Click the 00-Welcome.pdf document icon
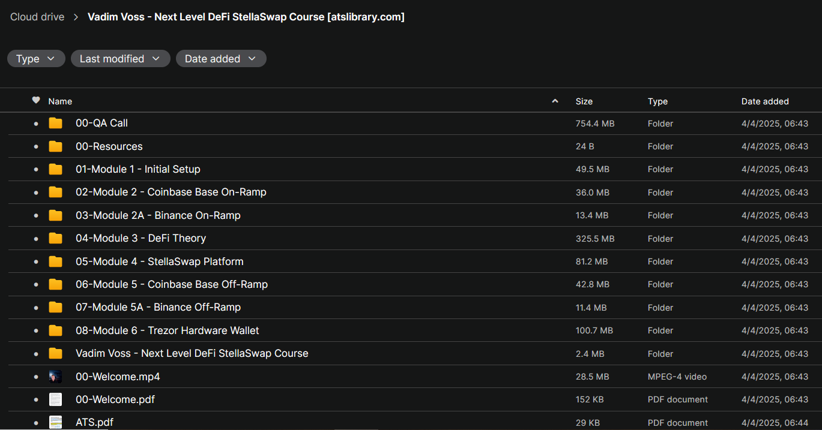Image resolution: width=822 pixels, height=430 pixels. pos(55,399)
